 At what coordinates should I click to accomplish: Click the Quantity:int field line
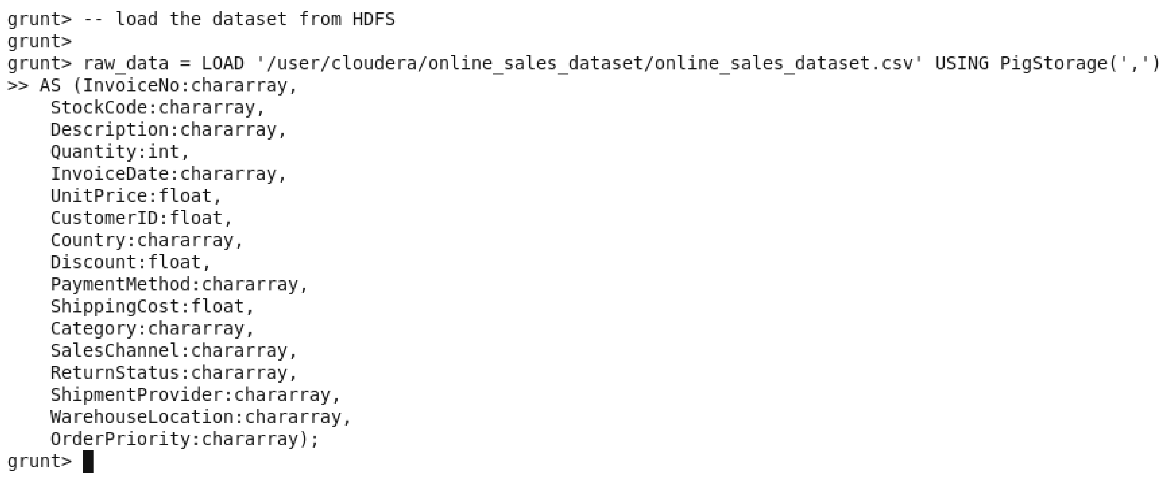click(x=119, y=151)
